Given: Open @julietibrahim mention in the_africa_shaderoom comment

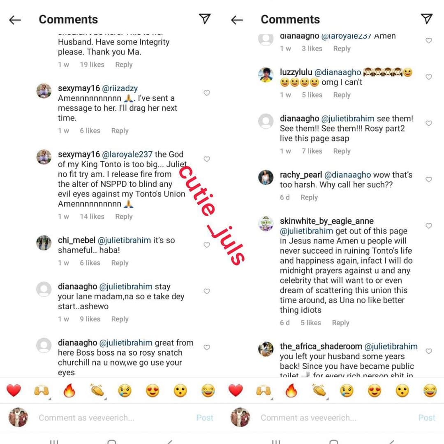Looking at the screenshot, I should coord(391,347).
